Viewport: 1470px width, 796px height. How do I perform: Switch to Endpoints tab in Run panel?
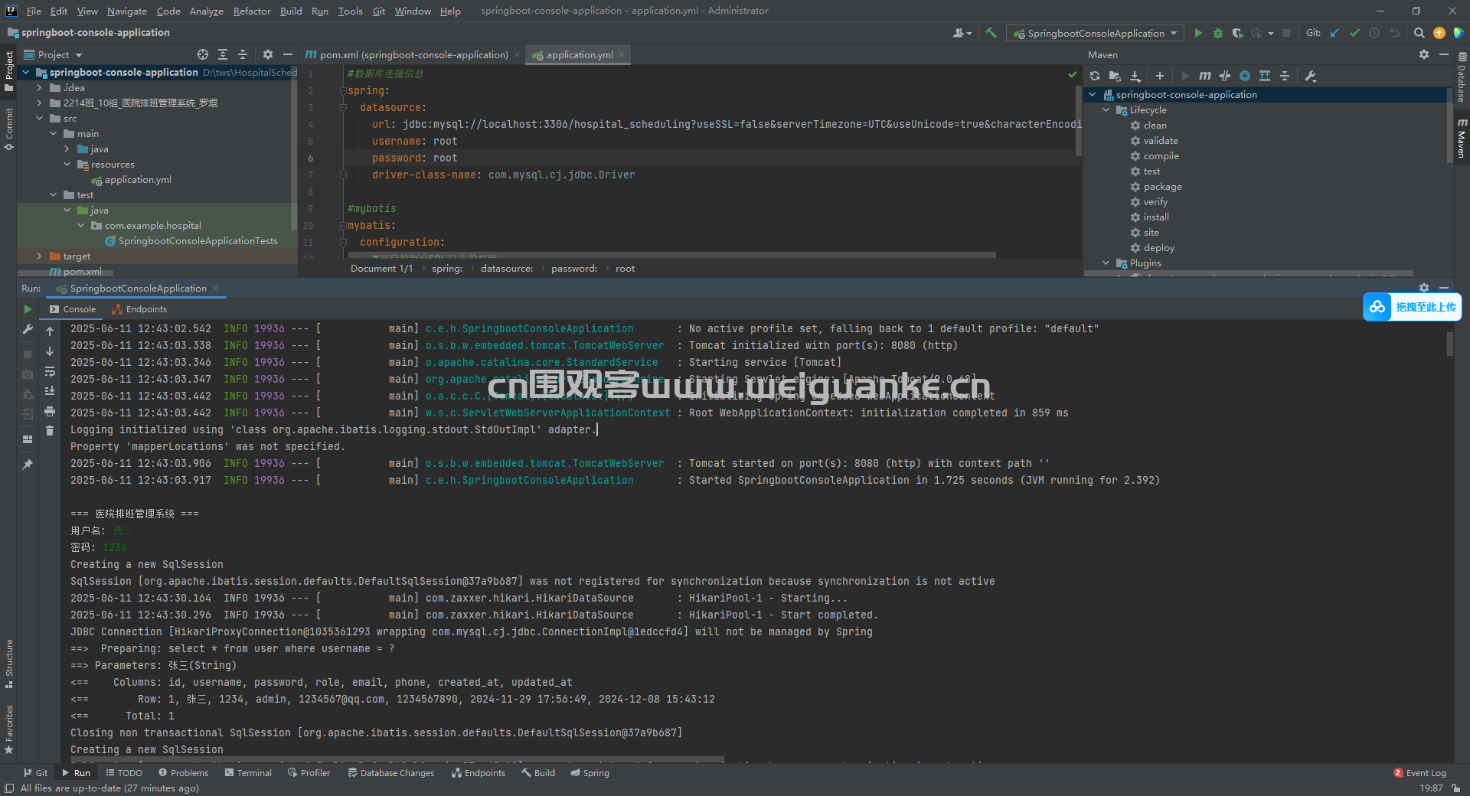(139, 309)
